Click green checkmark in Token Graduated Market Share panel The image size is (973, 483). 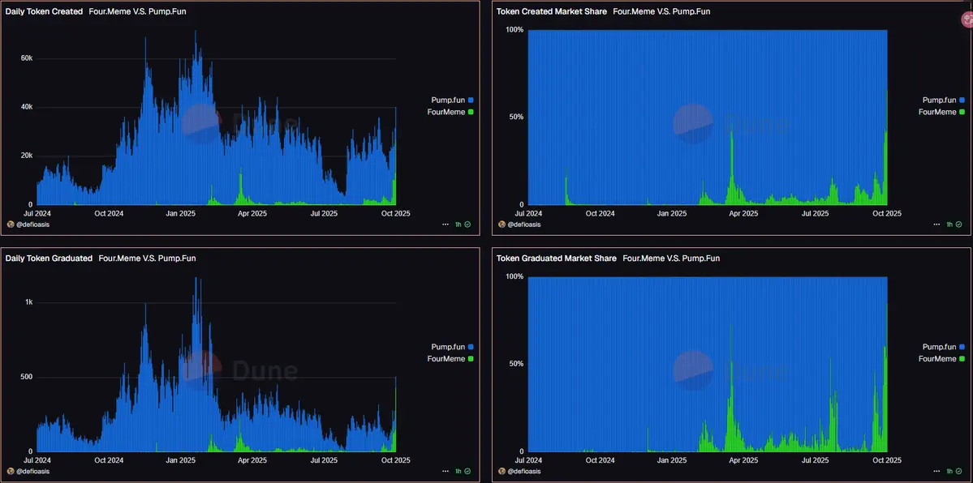click(x=958, y=471)
